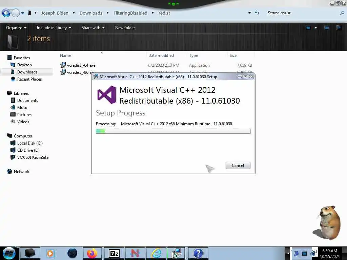
Task: Click the Explorer forward navigation button
Action: [16, 13]
